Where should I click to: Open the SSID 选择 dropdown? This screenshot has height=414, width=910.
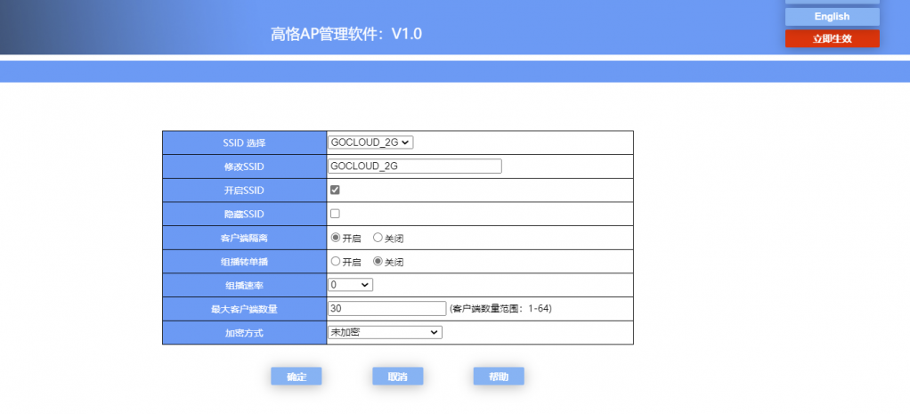click(x=370, y=142)
